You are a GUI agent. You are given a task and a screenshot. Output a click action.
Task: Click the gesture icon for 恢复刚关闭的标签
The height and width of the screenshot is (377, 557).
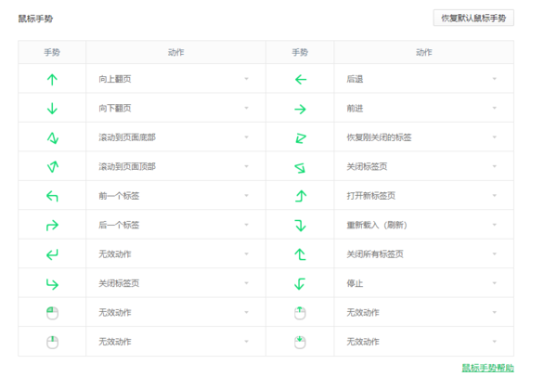click(x=300, y=138)
